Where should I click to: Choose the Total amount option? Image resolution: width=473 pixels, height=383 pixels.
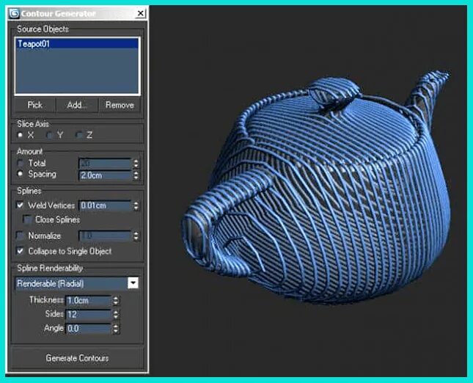tap(21, 164)
